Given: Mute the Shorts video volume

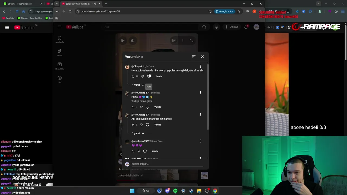Looking at the screenshot, I should click(133, 41).
